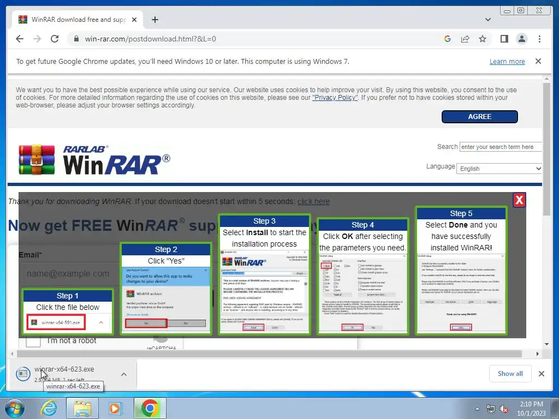Show hidden system tray icons
This screenshot has width=559, height=419.
click(x=477, y=409)
